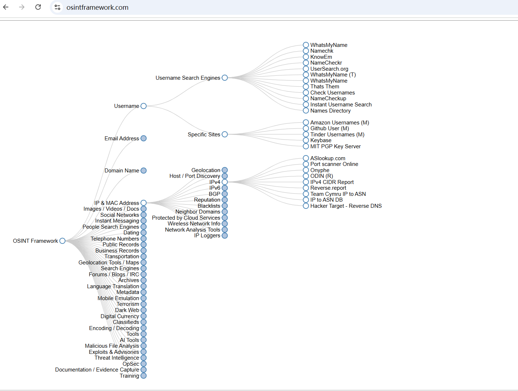
Task: Expand the Archives node
Action: (x=144, y=280)
